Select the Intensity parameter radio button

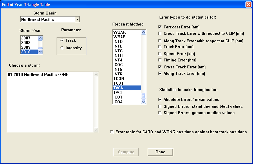click(62, 48)
